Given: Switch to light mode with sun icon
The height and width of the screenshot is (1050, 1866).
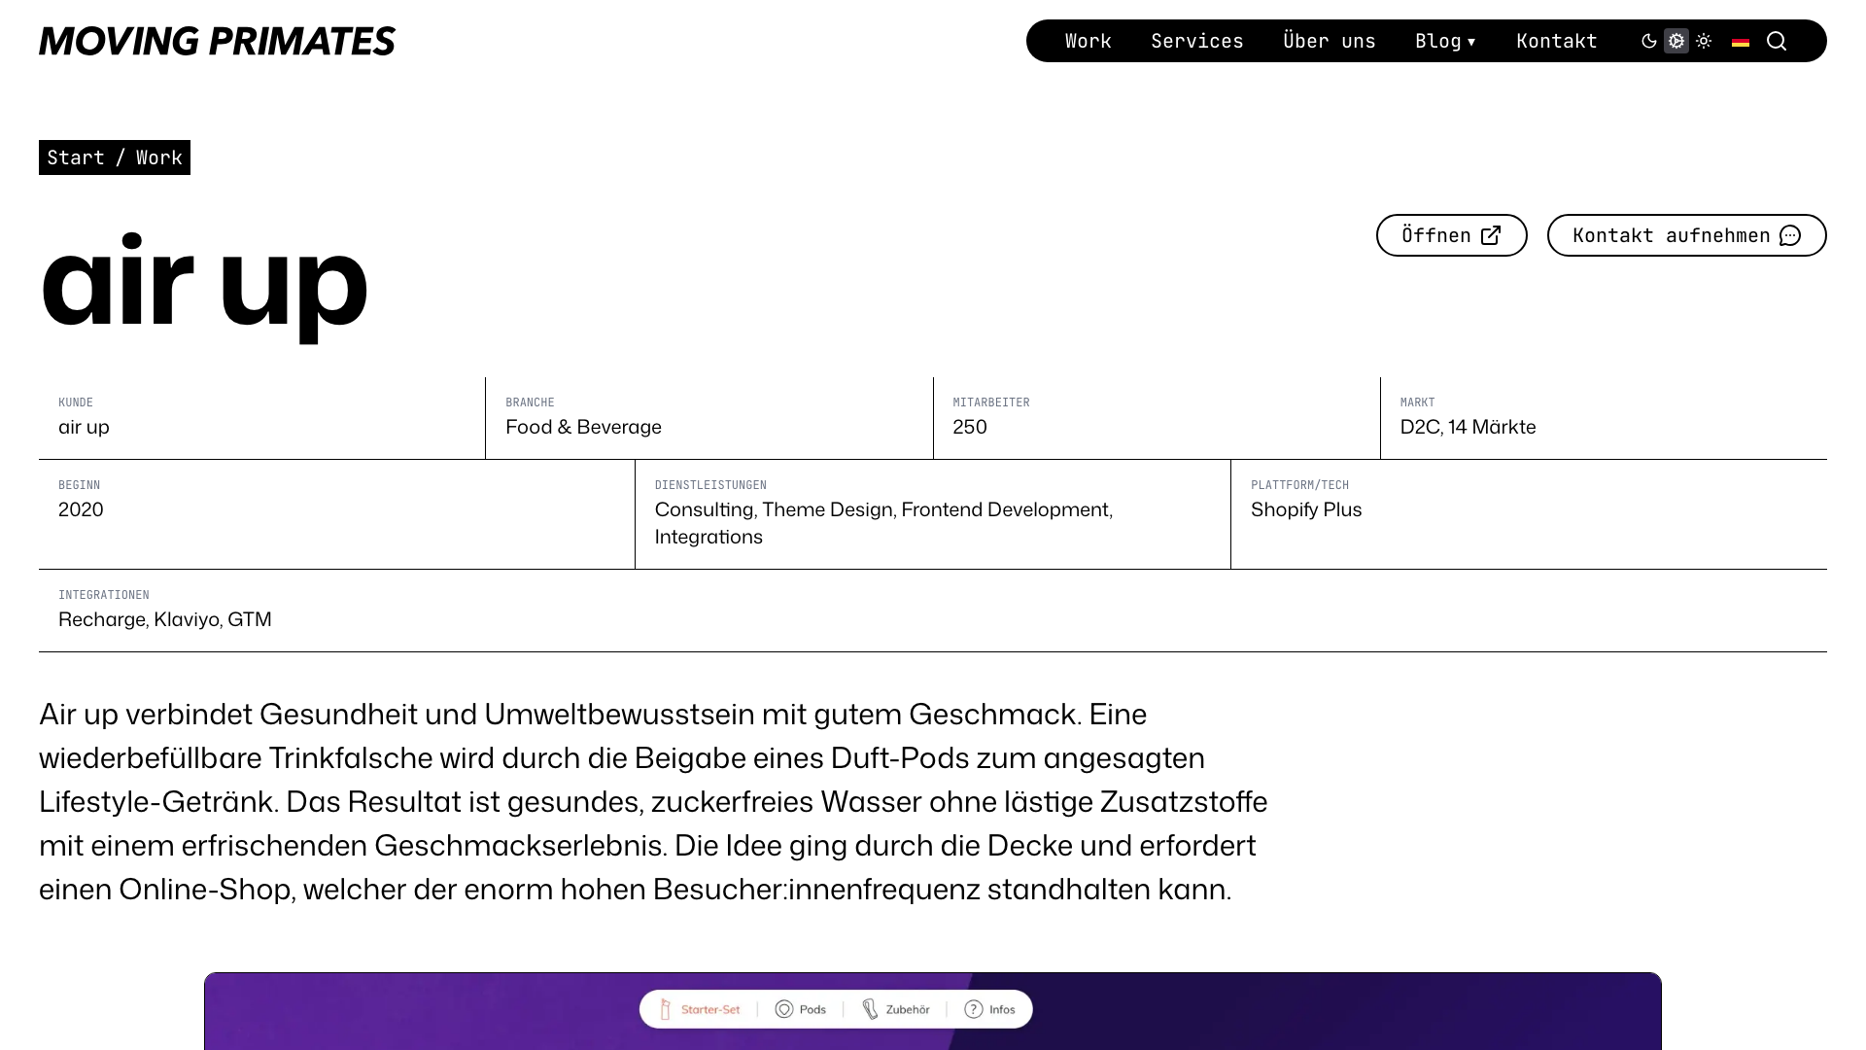Looking at the screenshot, I should pos(1704,41).
